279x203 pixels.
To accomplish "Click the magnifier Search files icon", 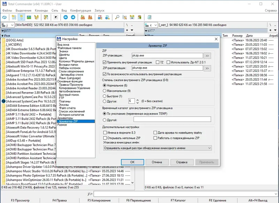I will [117, 17].
